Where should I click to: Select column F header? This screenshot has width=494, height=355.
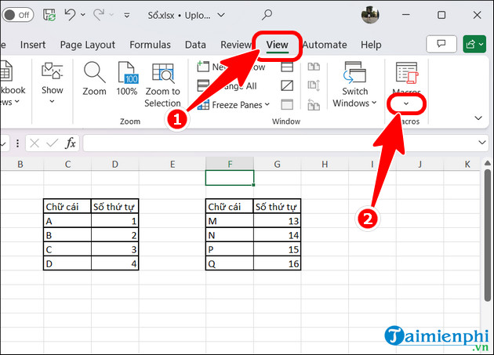point(230,164)
